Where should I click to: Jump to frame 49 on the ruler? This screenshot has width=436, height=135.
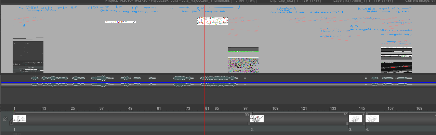[x=130, y=108]
